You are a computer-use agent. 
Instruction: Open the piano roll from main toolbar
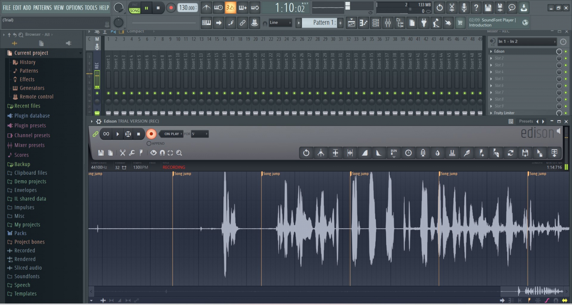tap(363, 23)
